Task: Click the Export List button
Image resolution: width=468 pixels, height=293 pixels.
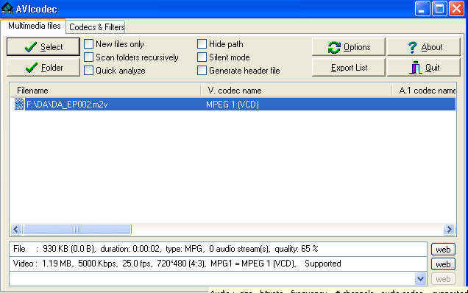Action: (x=349, y=68)
